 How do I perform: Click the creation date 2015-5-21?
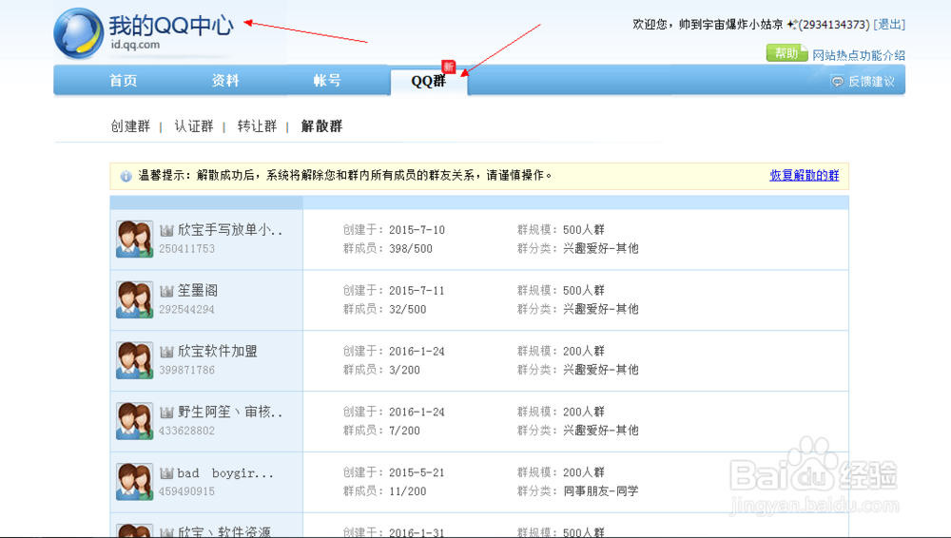point(417,472)
